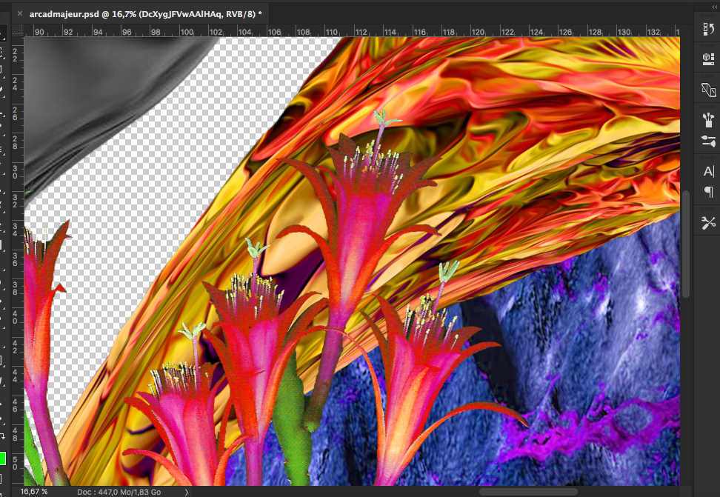Click the horizontal scrollbar thumb
Viewport: 720px width, 497px height.
pyautogui.click(x=527, y=491)
